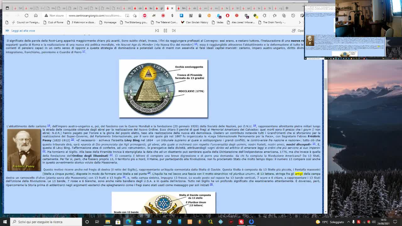Expand the bookmarks bar overflow chevron
402x226 pixels.
pyautogui.click(x=300, y=22)
